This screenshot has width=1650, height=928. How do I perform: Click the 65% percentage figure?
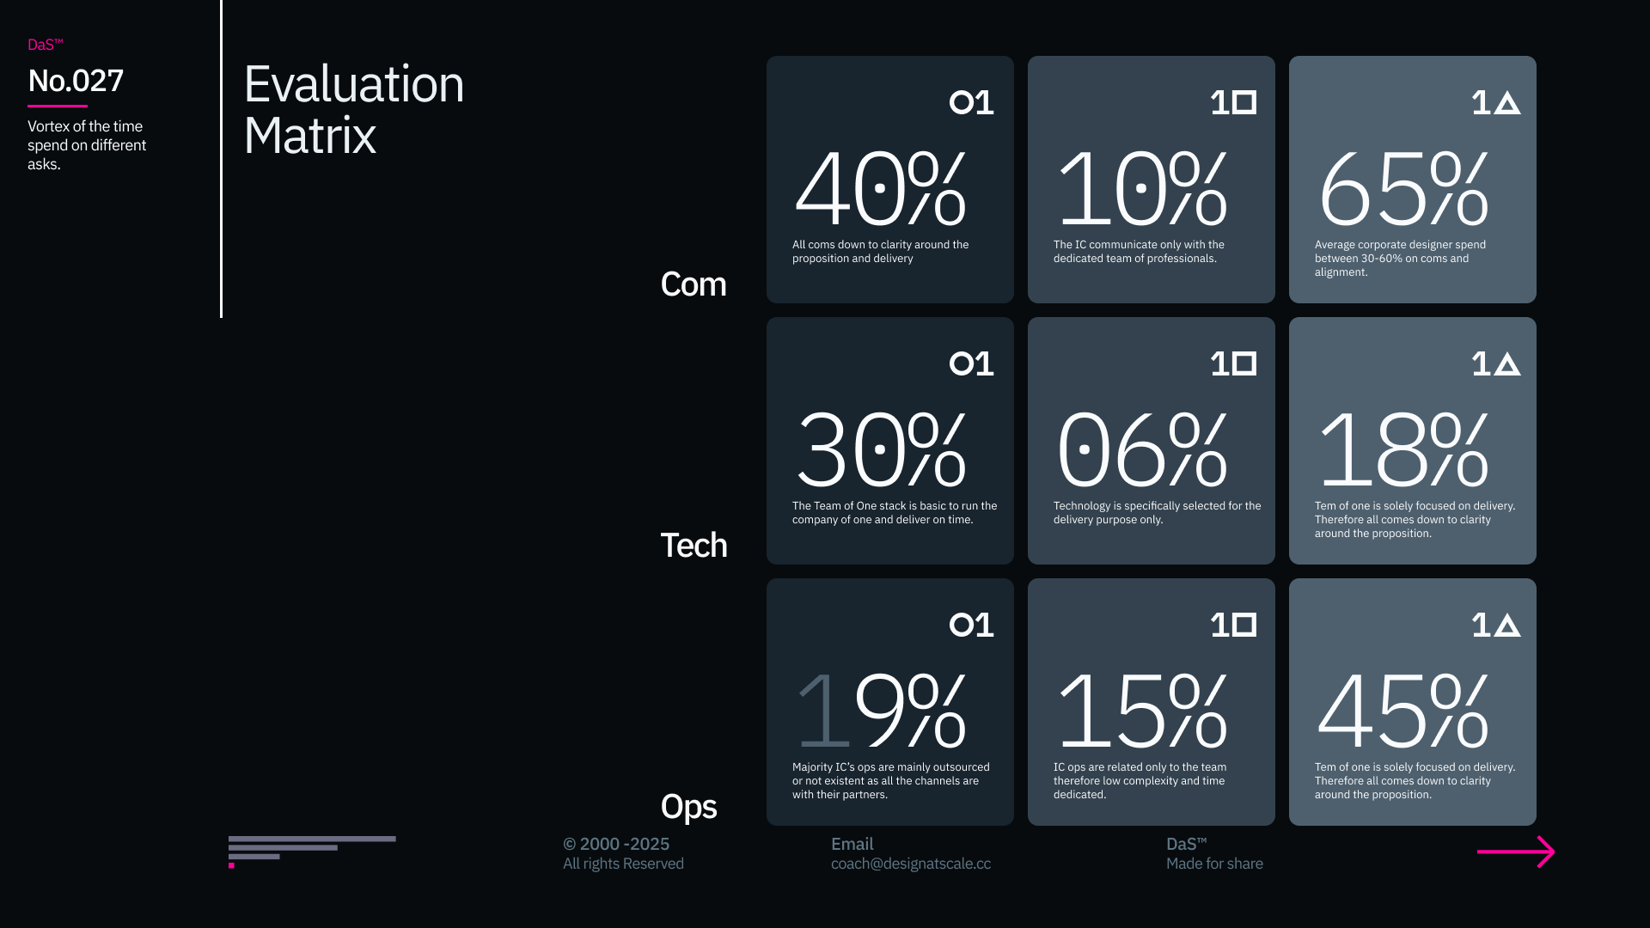coord(1402,189)
